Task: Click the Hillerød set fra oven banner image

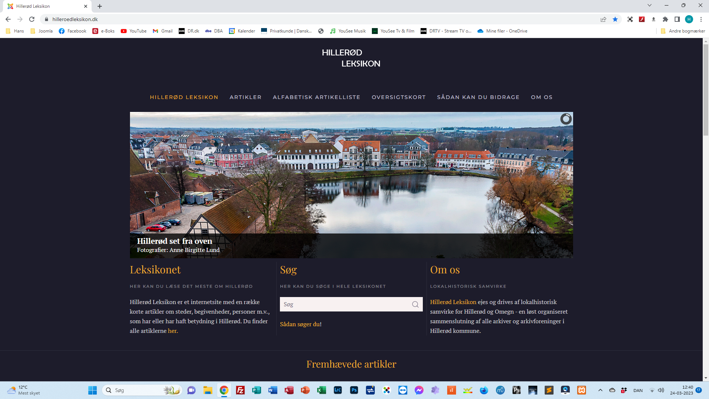Action: click(x=352, y=185)
